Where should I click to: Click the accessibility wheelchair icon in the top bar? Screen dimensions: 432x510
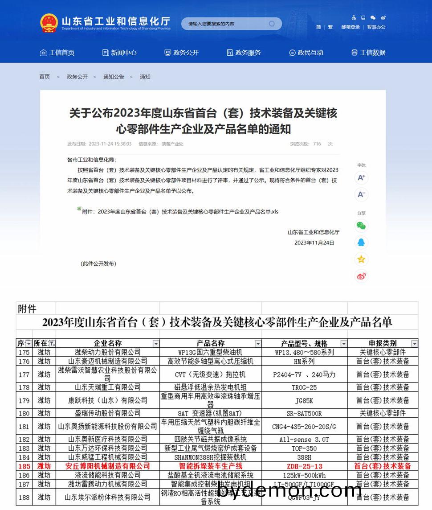[x=353, y=17]
